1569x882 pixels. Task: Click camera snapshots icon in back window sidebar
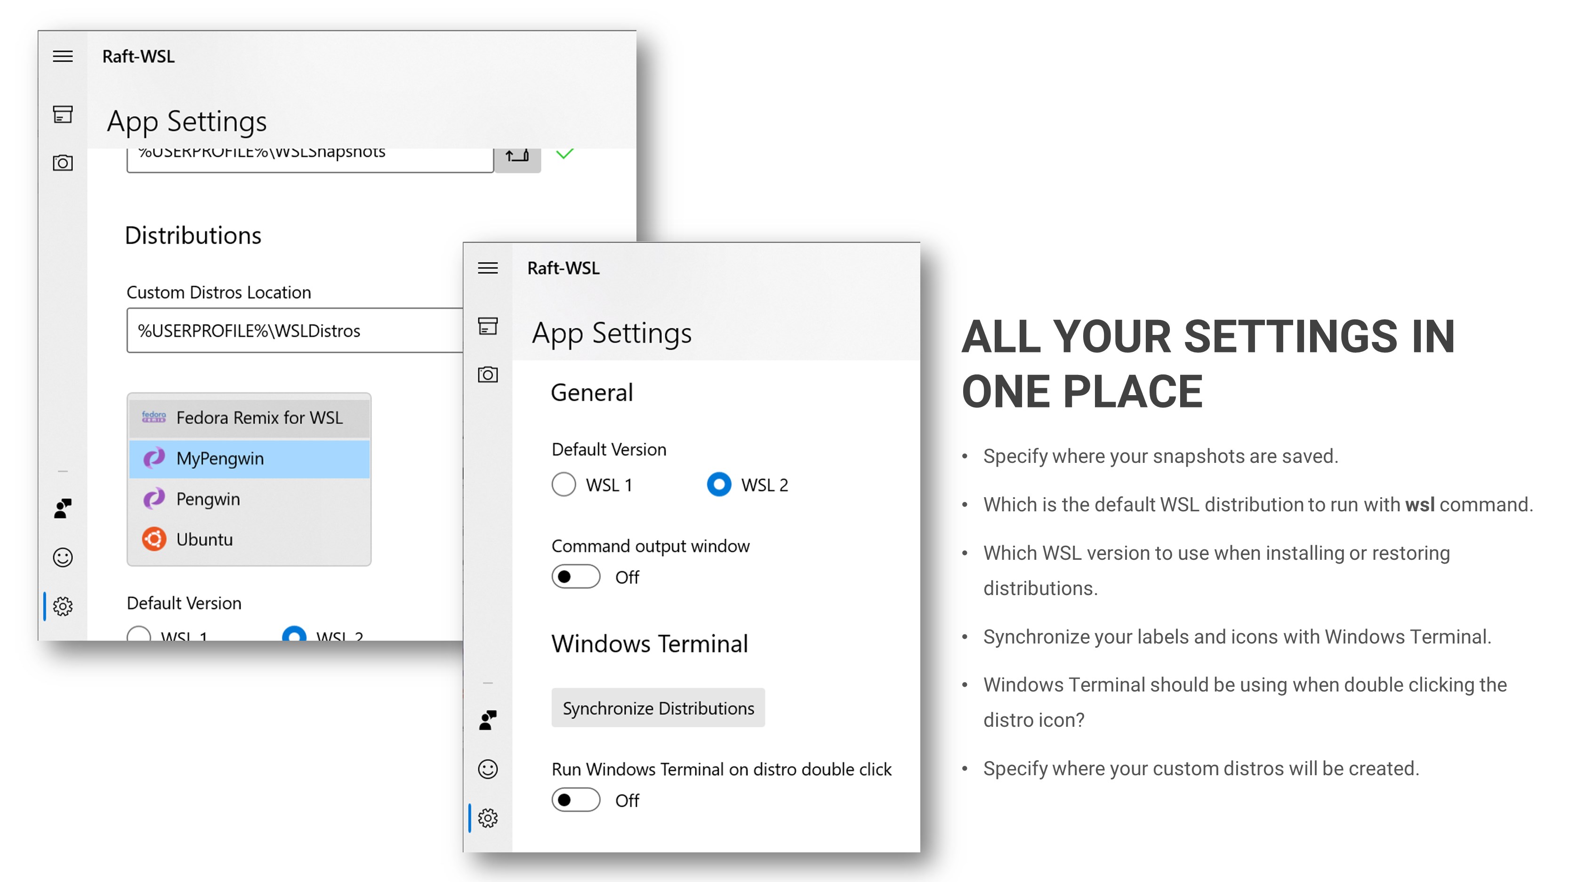tap(63, 162)
